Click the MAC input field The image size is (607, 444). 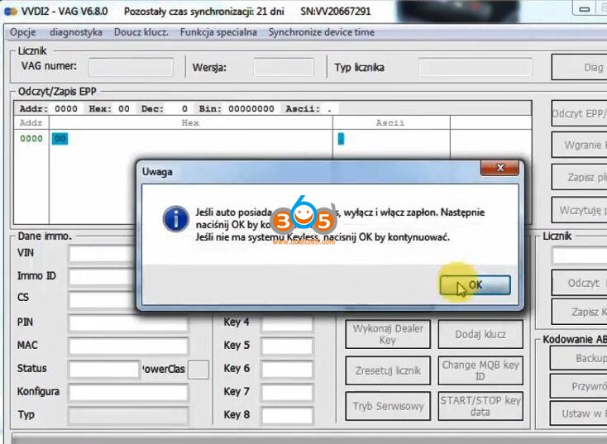tap(128, 346)
